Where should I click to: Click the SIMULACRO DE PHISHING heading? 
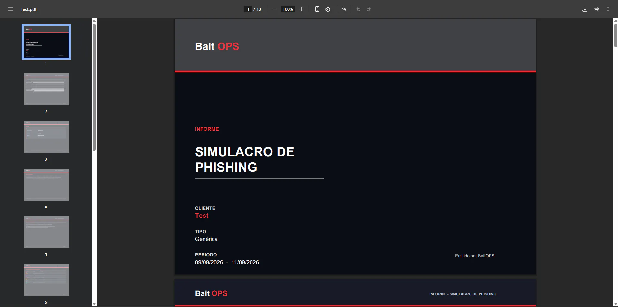point(244,159)
